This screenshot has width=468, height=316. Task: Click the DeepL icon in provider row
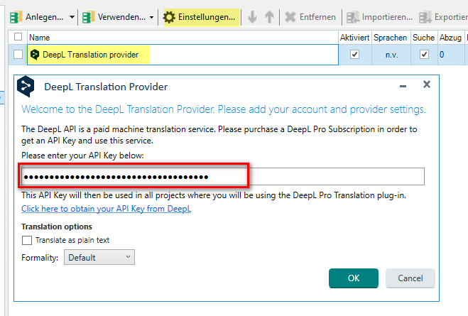click(x=35, y=55)
